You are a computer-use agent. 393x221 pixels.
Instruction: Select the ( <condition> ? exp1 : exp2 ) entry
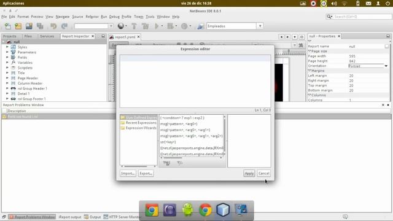(x=182, y=118)
